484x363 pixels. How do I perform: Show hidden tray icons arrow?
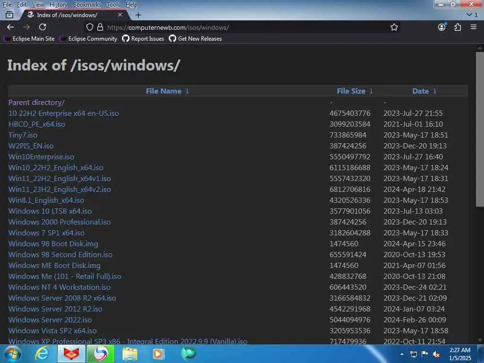pyautogui.click(x=402, y=354)
